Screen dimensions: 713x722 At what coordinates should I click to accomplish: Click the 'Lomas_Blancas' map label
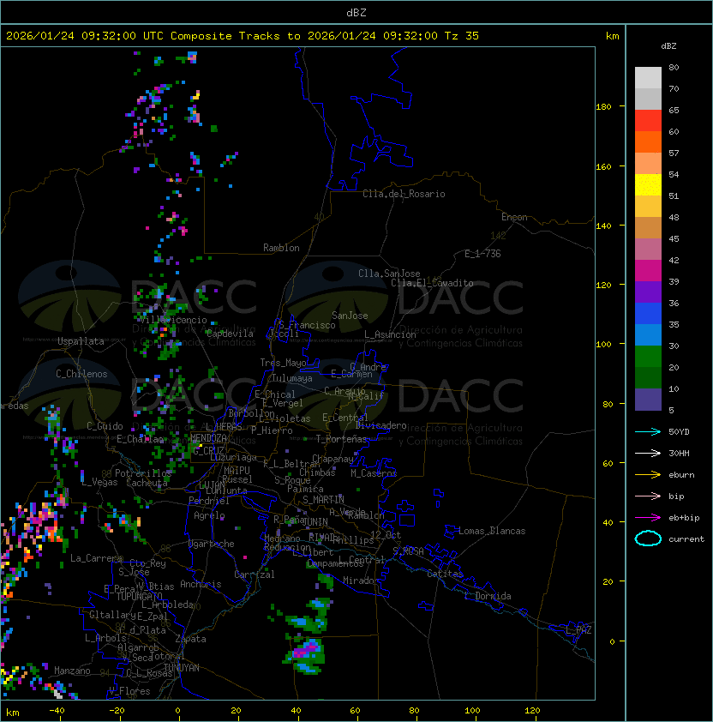click(x=492, y=531)
